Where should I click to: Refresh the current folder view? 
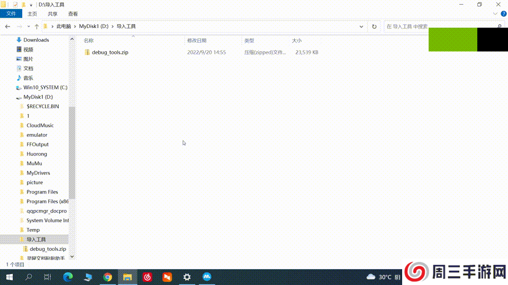374,26
